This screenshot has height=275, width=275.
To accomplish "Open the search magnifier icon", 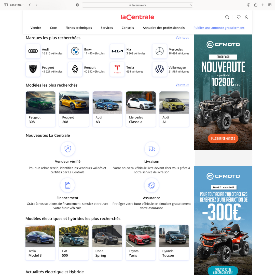I will (227, 17).
